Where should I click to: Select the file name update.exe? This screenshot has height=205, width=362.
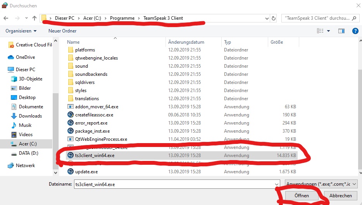86,172
